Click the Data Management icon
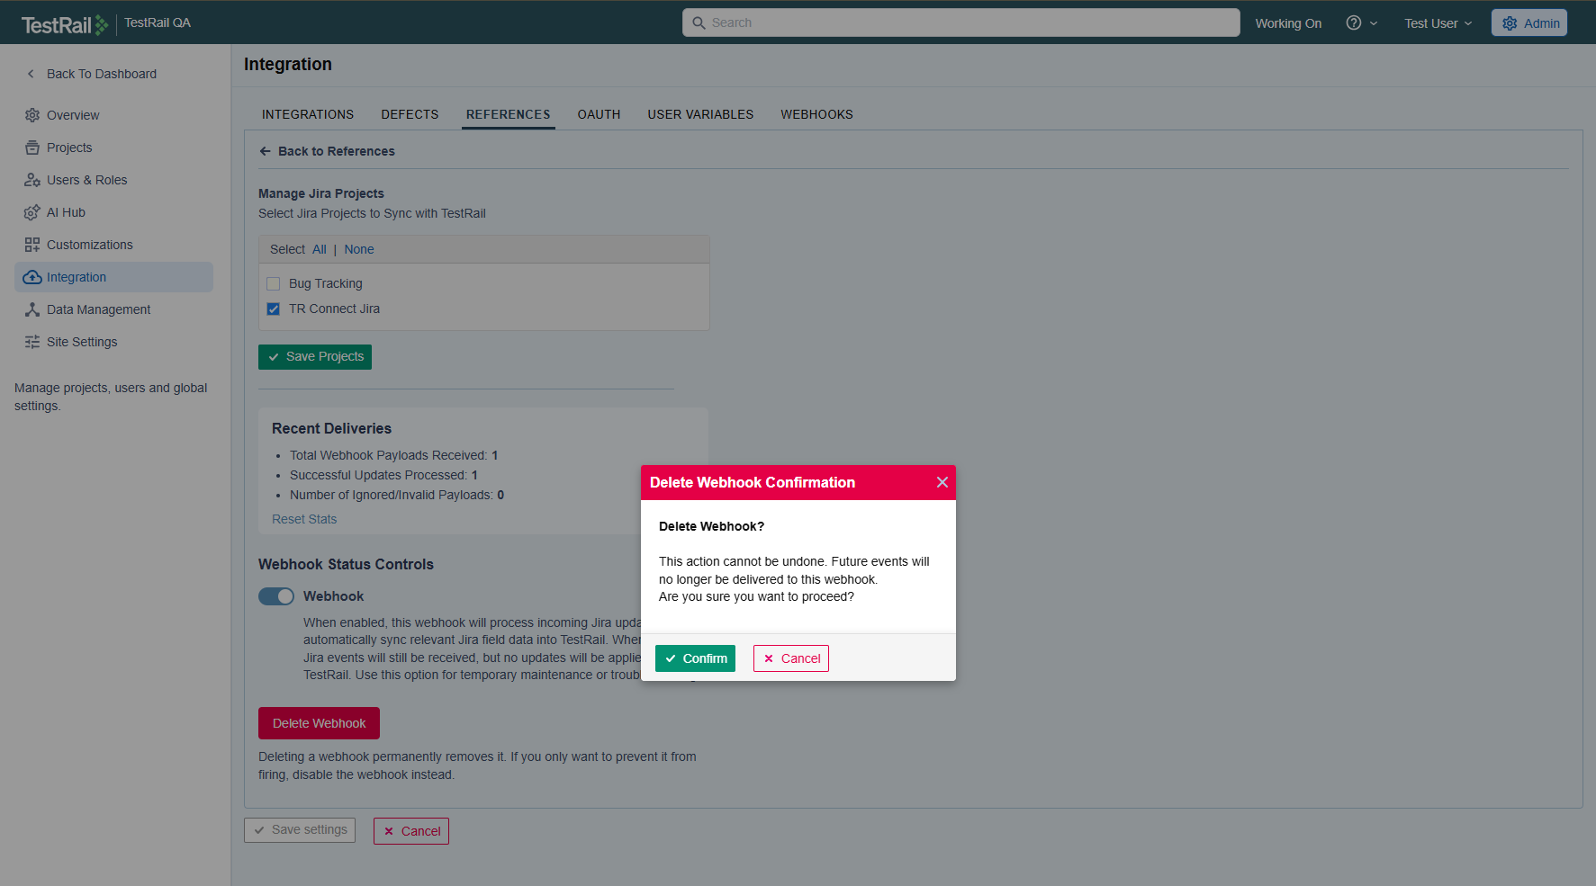1596x886 pixels. point(32,309)
